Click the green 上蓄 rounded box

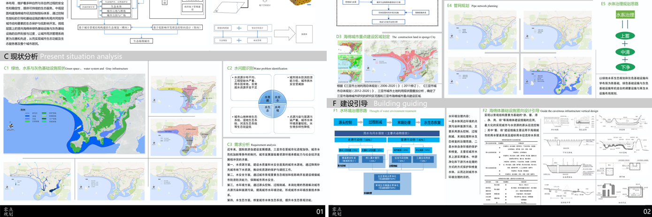(625, 36)
